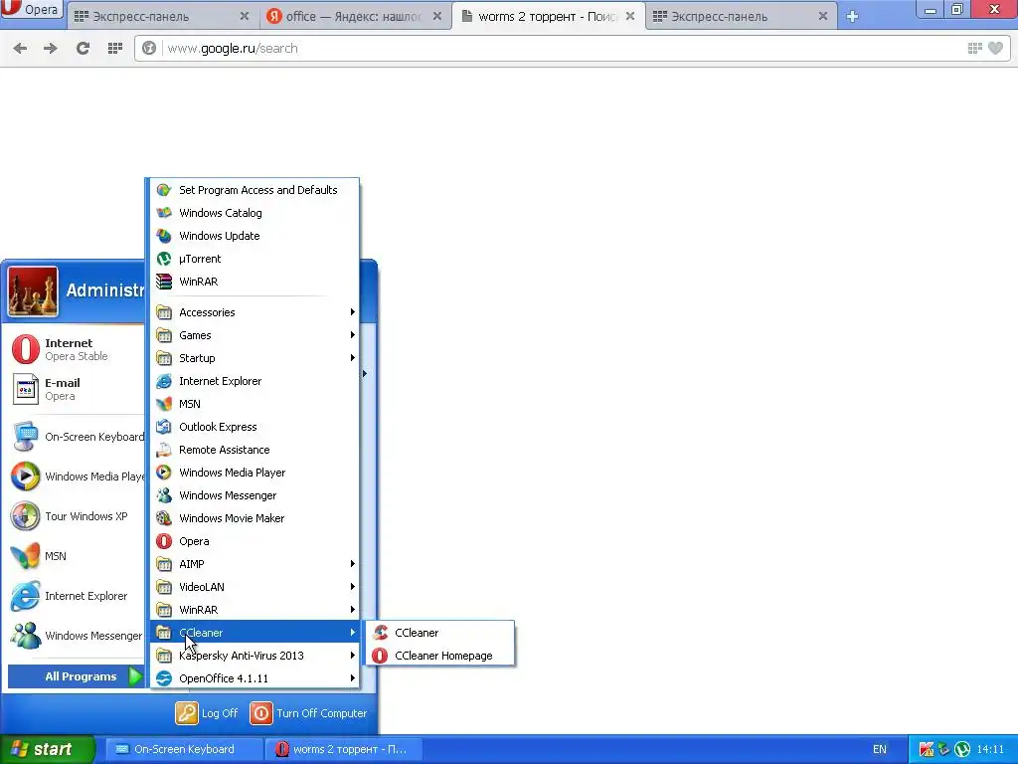The height and width of the screenshot is (764, 1018).
Task: Go back in Opera browser
Action: coord(20,48)
